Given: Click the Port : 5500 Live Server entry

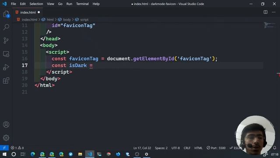Looking at the screenshot, I should click(216, 148).
